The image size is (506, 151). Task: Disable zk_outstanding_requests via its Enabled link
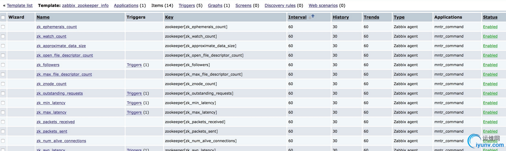[x=490, y=93]
